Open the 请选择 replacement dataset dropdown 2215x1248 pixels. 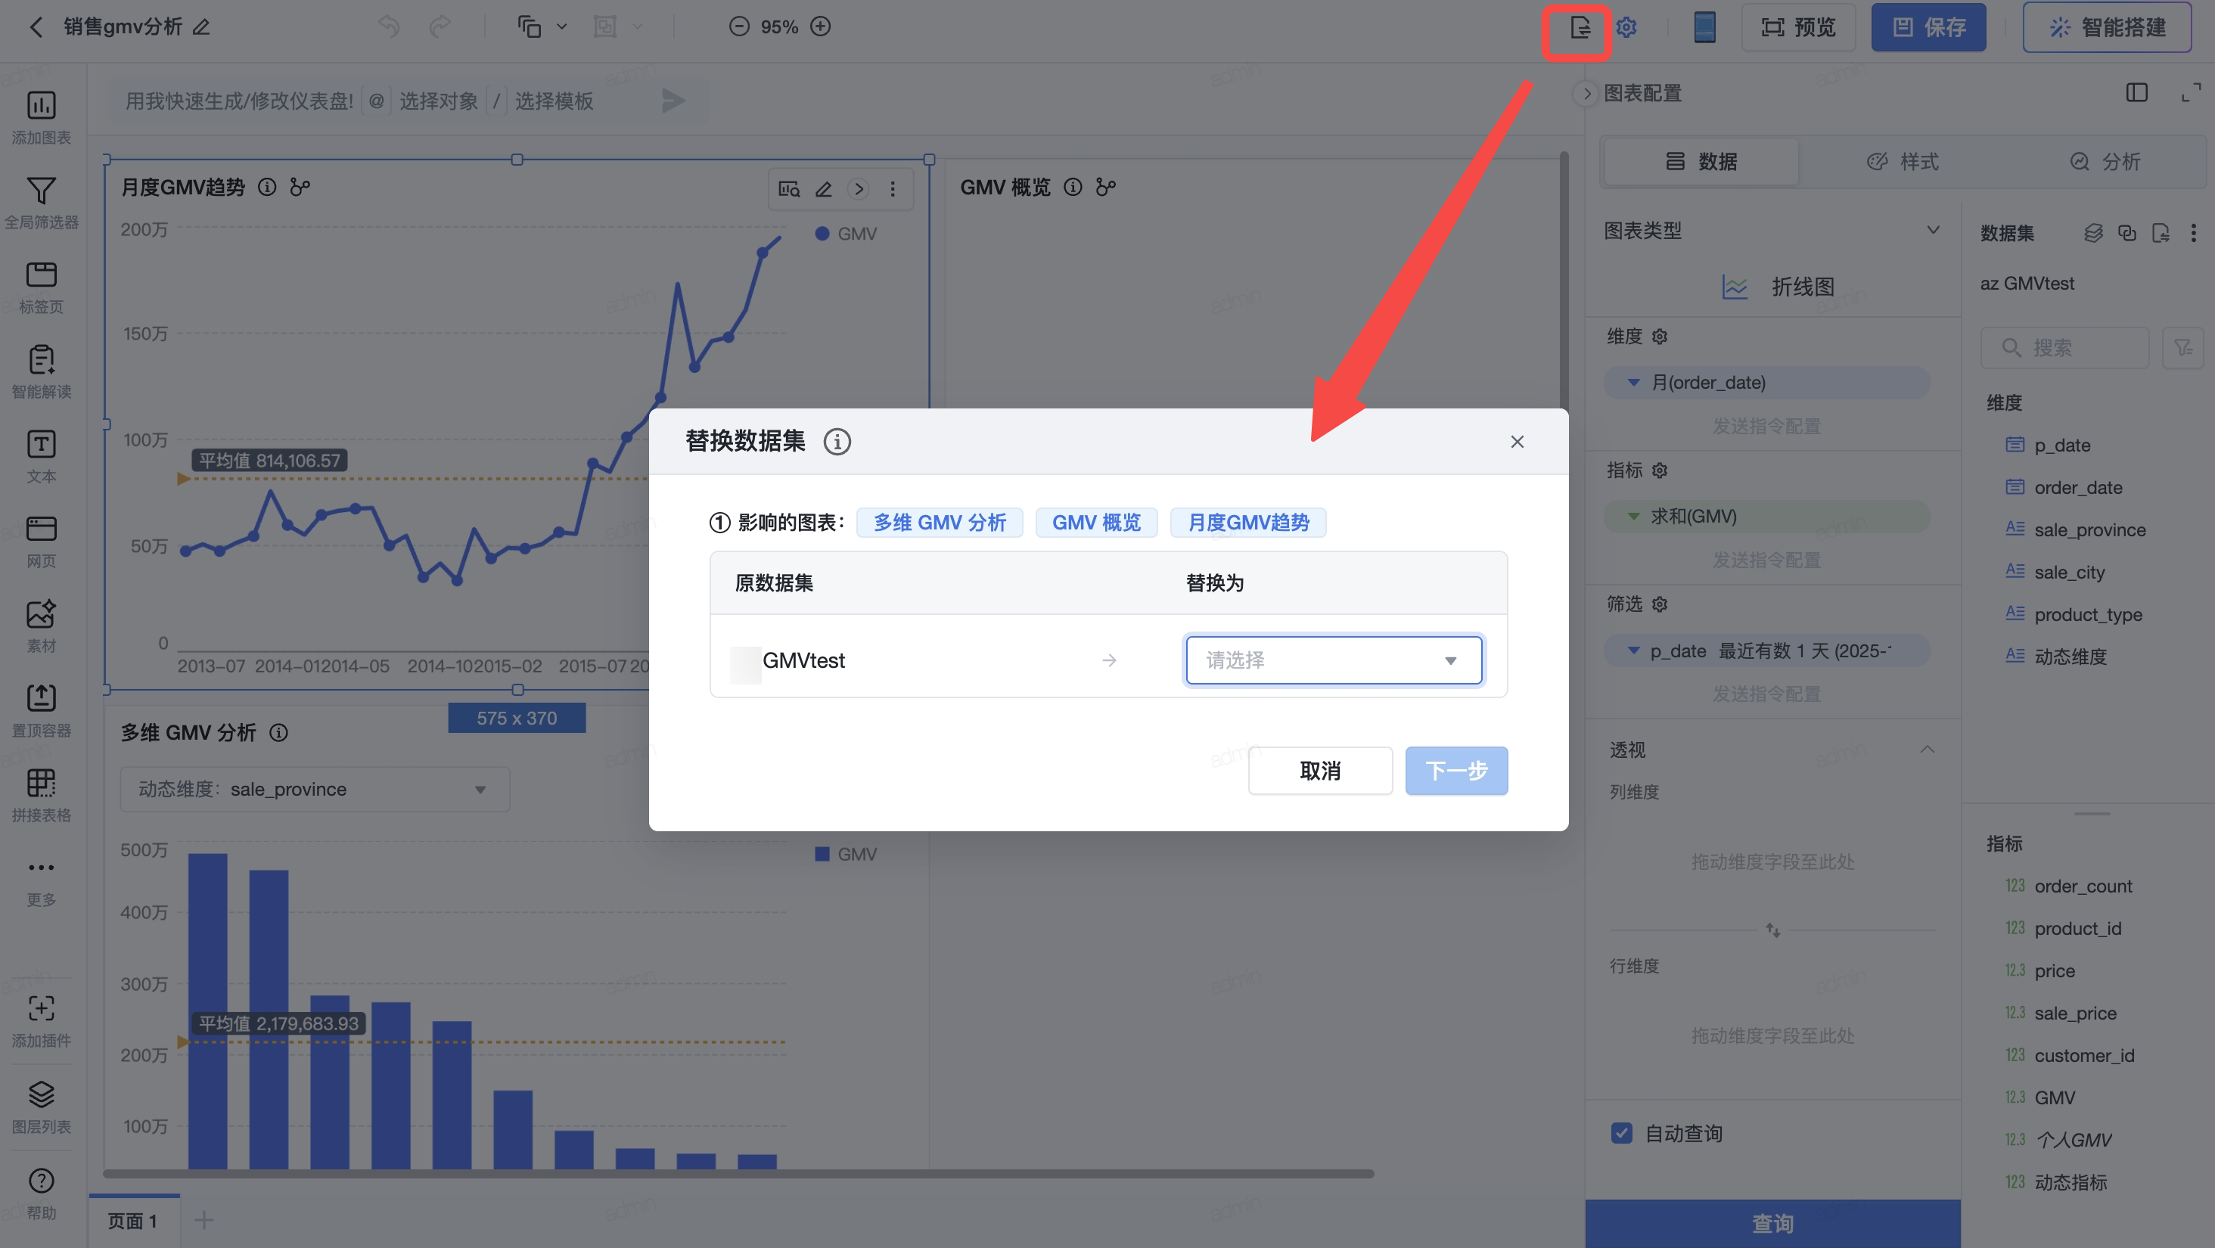pos(1333,660)
